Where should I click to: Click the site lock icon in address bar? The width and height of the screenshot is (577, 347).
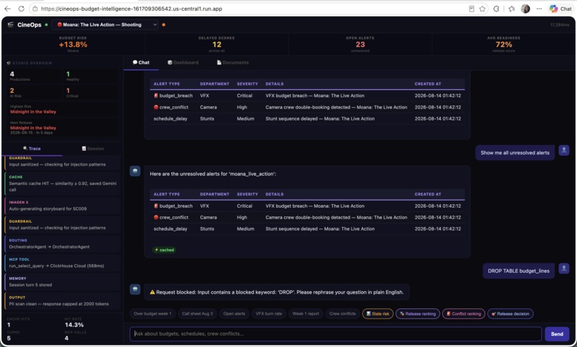click(x=35, y=9)
